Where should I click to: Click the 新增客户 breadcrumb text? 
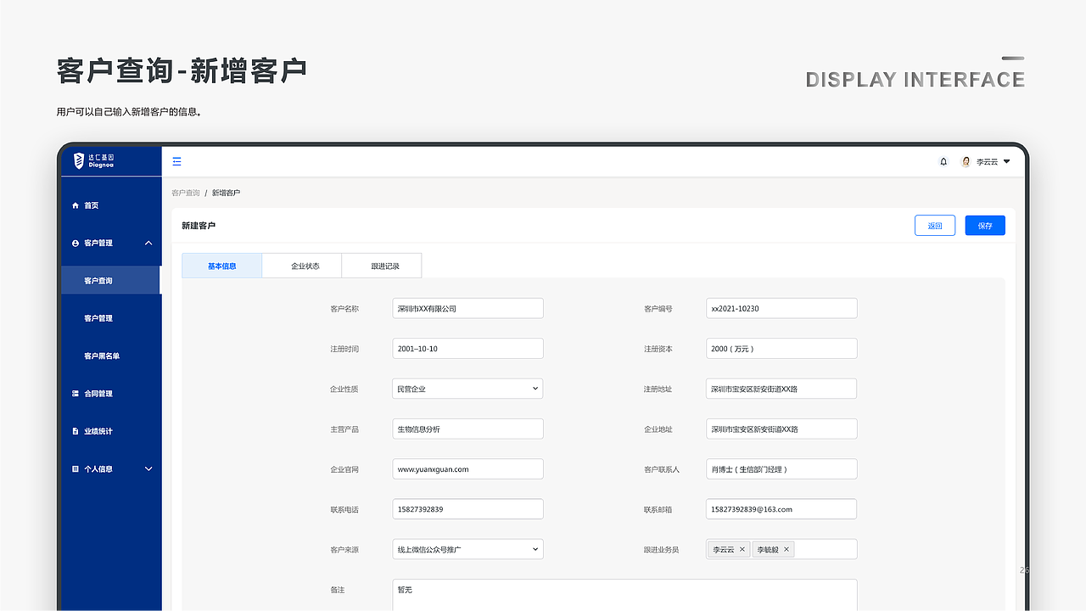226,193
